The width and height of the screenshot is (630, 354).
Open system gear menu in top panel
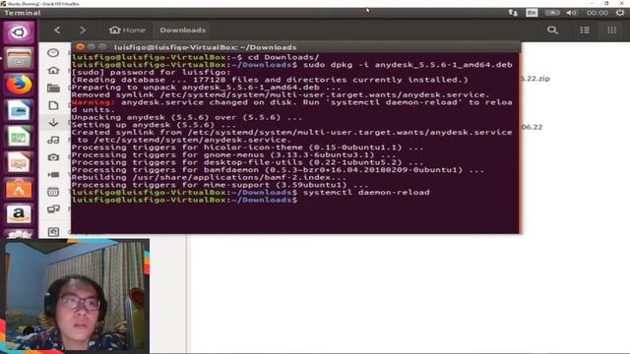pos(620,13)
